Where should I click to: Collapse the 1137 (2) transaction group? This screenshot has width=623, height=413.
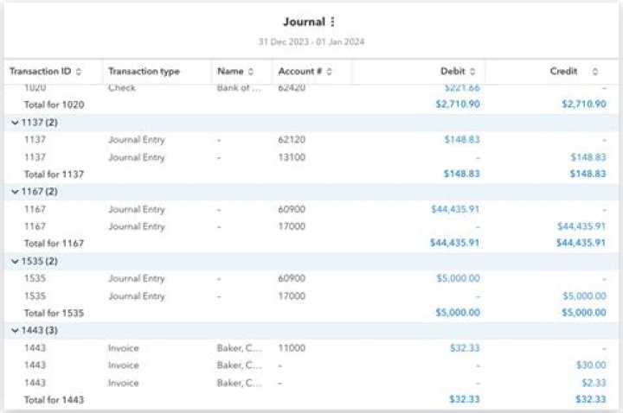point(15,123)
